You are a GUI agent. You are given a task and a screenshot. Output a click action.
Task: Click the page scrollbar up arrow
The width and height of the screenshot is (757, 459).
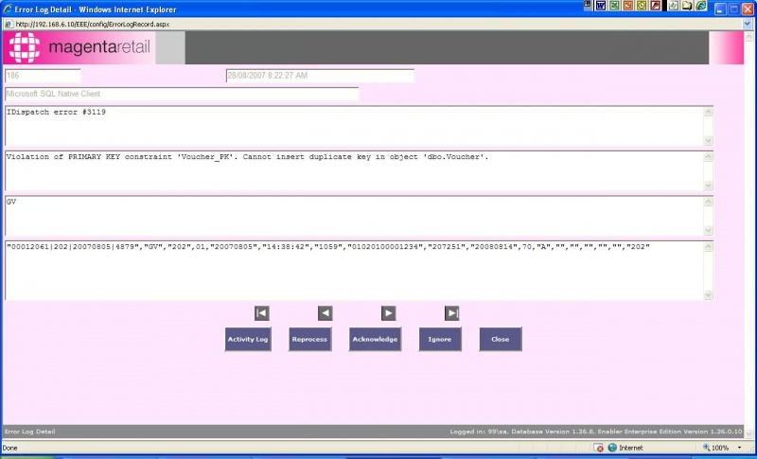[x=748, y=36]
